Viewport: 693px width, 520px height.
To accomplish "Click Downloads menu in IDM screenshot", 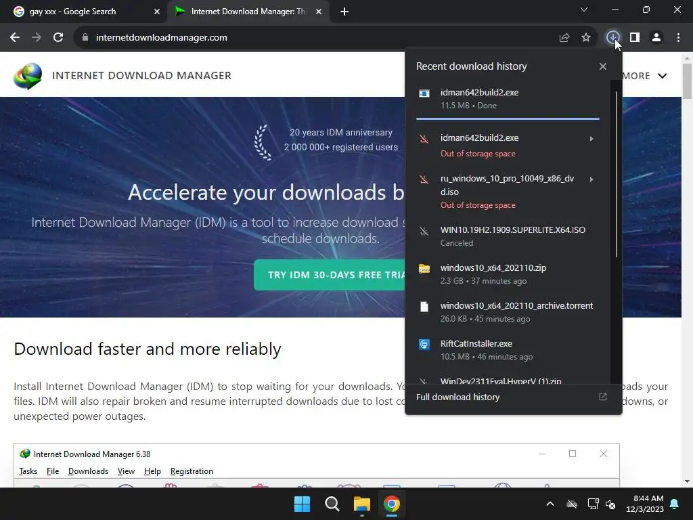I will (x=88, y=471).
